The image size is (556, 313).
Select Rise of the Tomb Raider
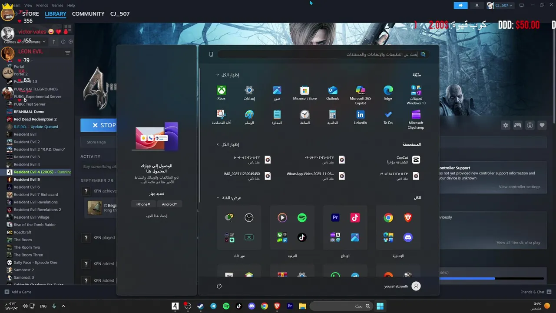35,225
